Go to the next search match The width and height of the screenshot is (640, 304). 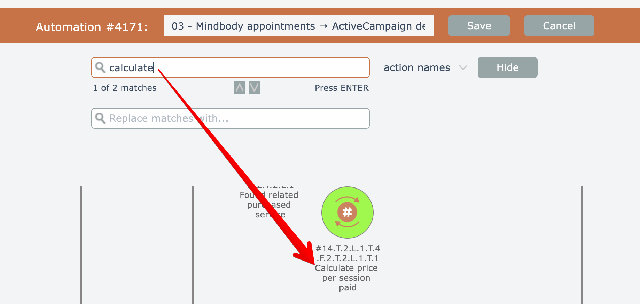[254, 88]
